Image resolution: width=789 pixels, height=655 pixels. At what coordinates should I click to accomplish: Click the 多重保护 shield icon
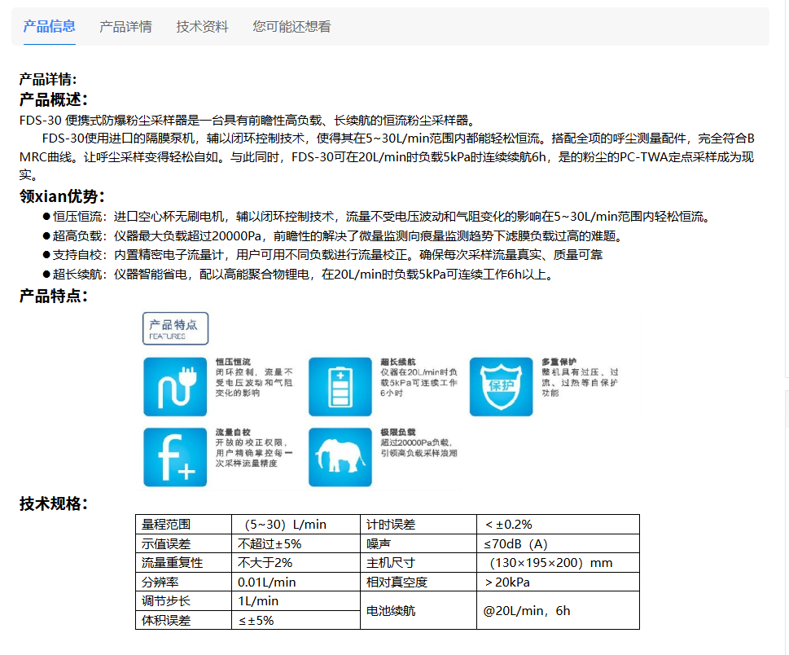[x=500, y=387]
